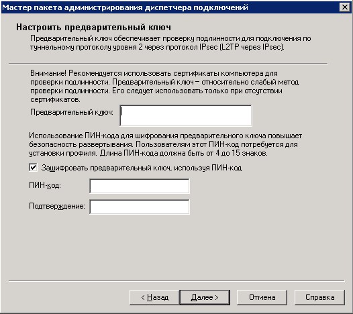
Task: Focus the ПИН-код input field
Action: [x=140, y=186]
